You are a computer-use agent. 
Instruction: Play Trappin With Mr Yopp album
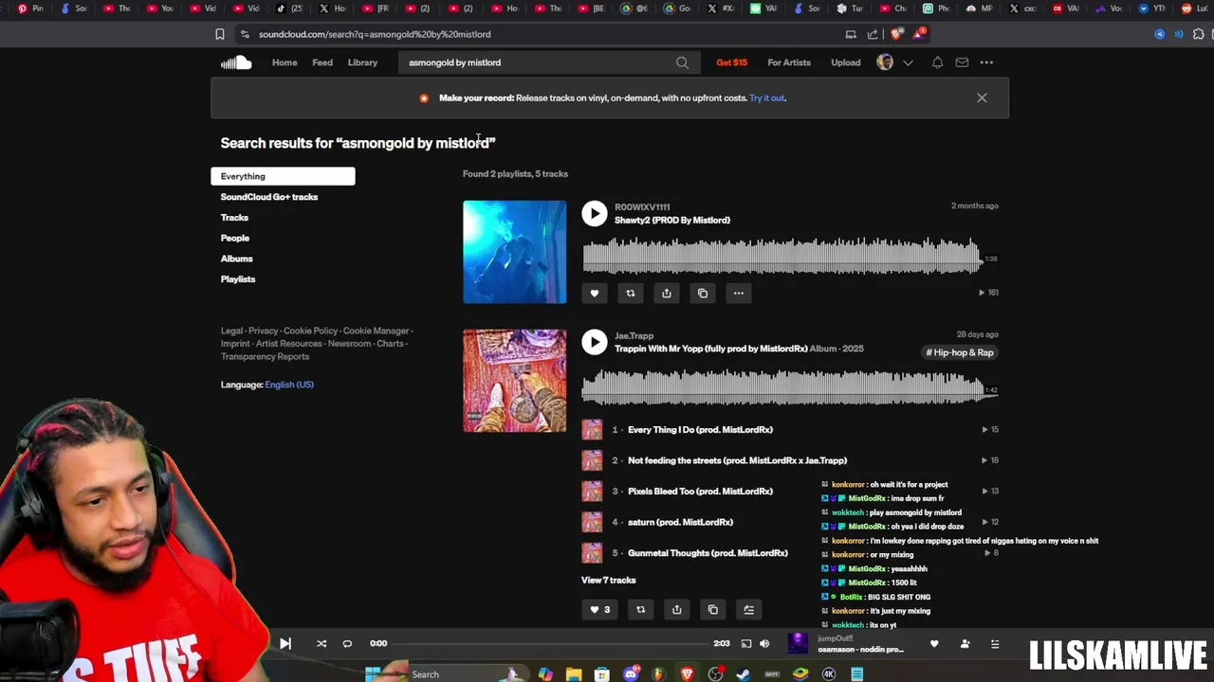pyautogui.click(x=595, y=342)
